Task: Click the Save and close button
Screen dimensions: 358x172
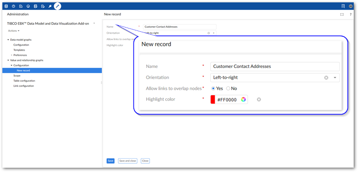Action: tap(128, 161)
